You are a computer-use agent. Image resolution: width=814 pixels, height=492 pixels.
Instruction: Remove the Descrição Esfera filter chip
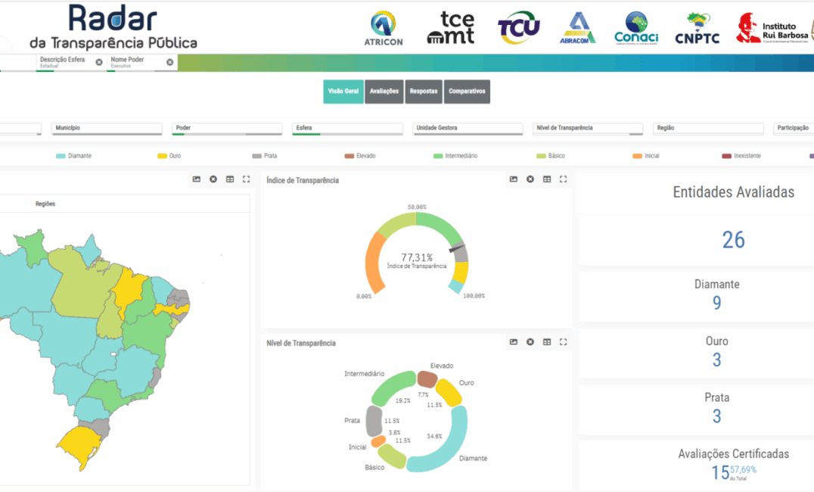tap(99, 62)
